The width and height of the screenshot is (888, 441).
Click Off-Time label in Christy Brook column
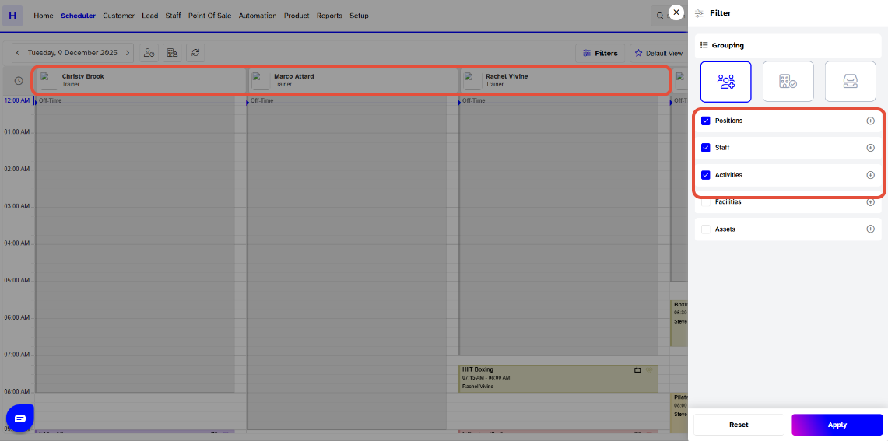(x=50, y=101)
